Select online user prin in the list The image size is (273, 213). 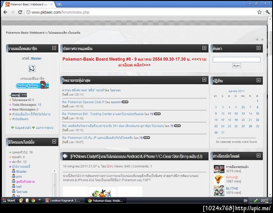pyautogui.click(x=19, y=177)
